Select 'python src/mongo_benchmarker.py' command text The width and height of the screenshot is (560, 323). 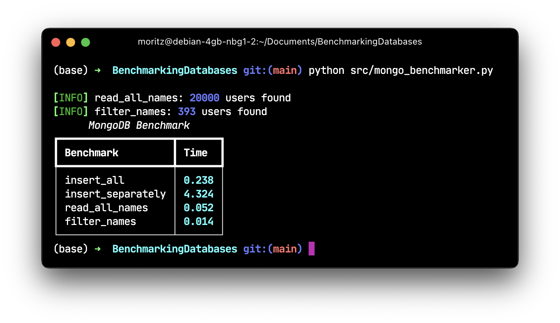coord(401,70)
